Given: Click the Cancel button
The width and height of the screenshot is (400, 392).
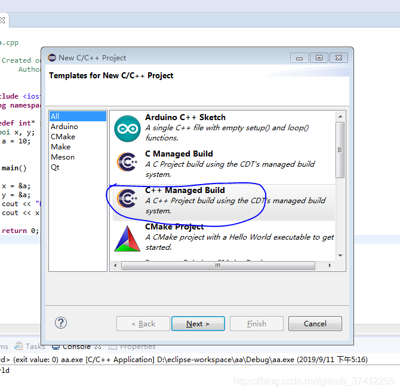Looking at the screenshot, I should pos(315,323).
